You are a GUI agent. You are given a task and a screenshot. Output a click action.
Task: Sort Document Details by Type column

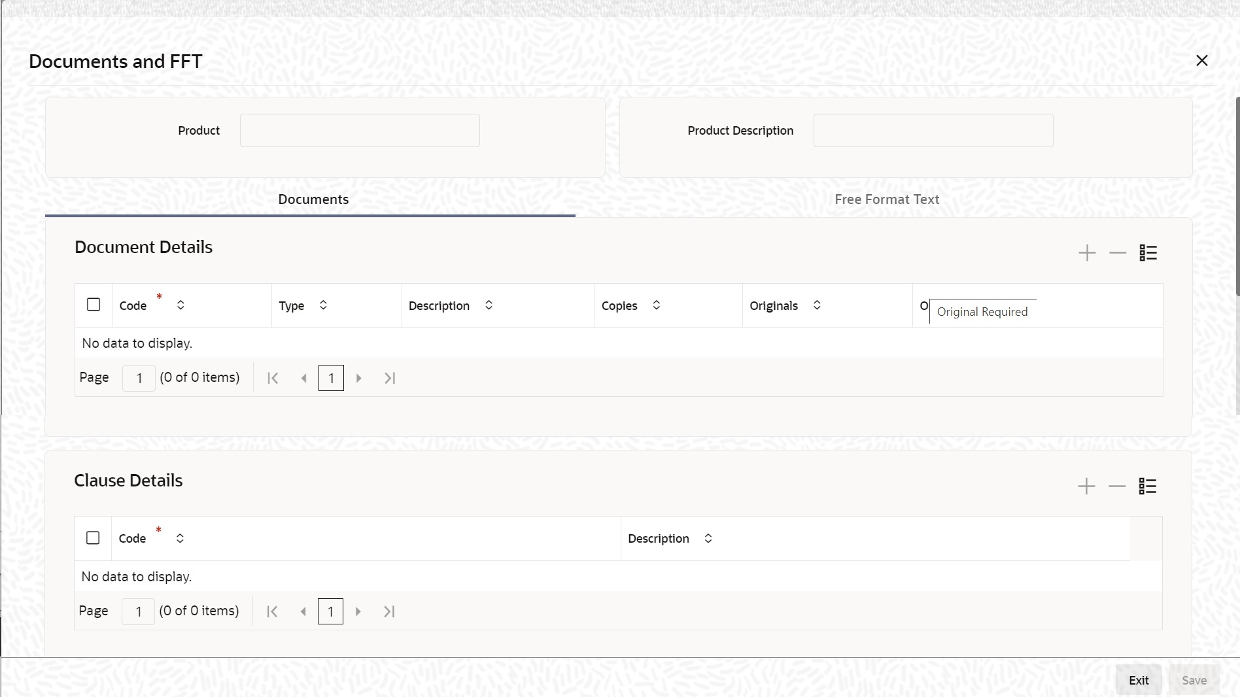coord(323,305)
